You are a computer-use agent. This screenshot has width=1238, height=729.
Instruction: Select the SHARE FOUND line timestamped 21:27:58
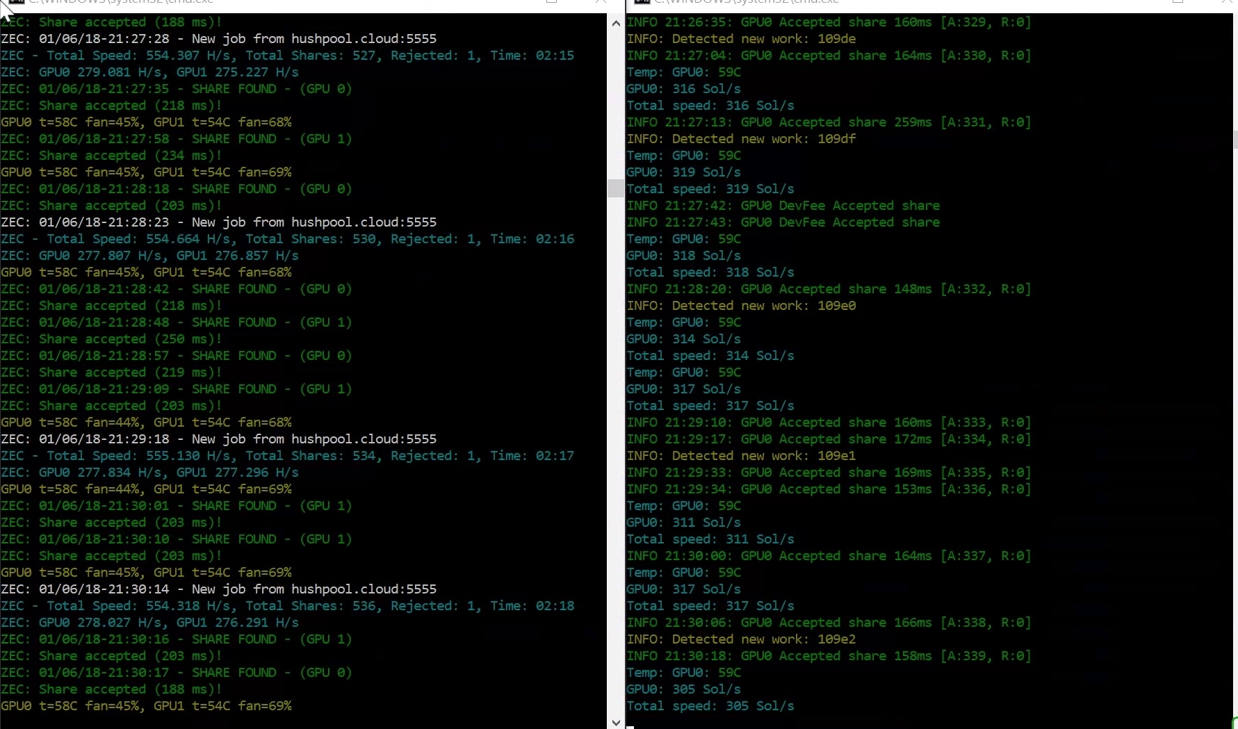pyautogui.click(x=177, y=139)
